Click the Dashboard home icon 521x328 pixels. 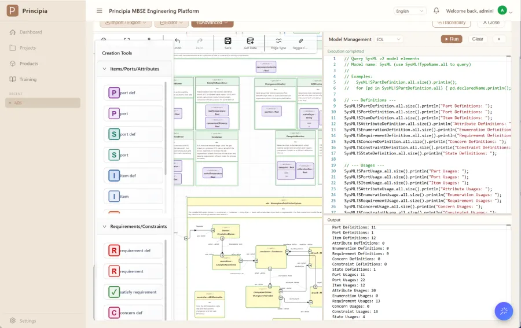click(13, 32)
